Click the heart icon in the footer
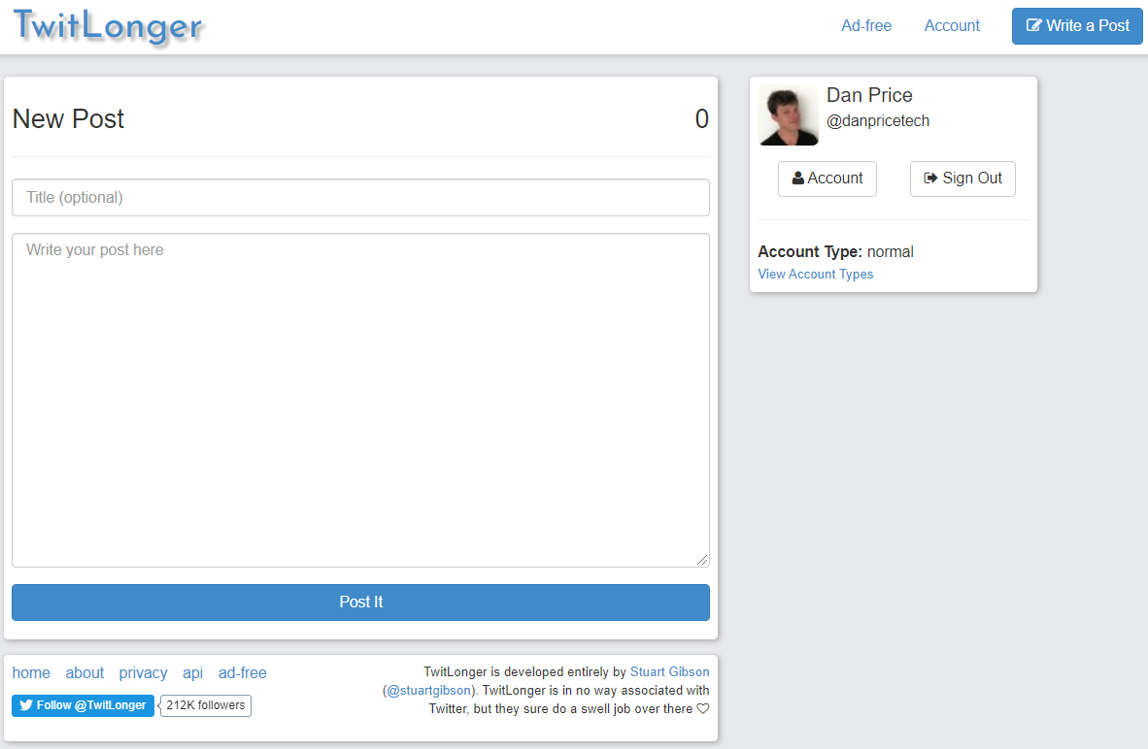Screen dimensions: 1148x749 703,708
